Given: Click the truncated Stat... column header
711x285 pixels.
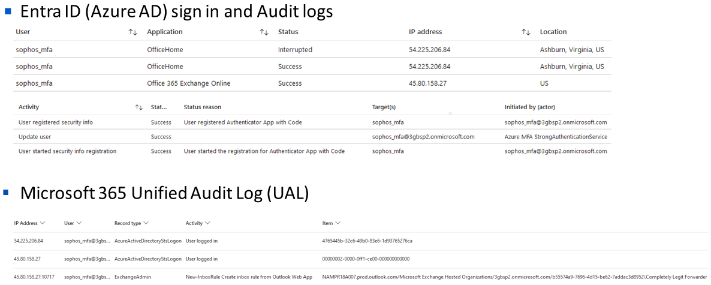Looking at the screenshot, I should (159, 107).
